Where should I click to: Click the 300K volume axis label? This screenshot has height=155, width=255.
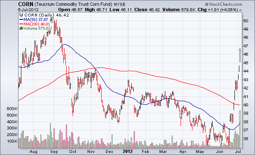click(12, 128)
